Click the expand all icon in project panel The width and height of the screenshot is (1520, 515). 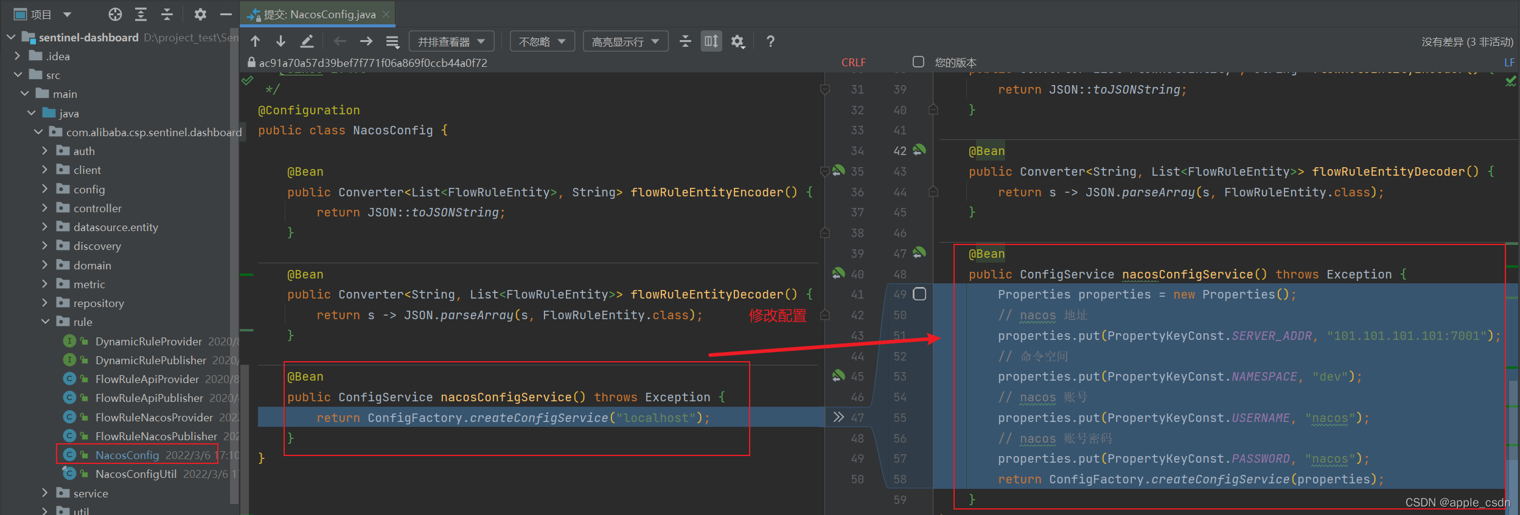coord(141,14)
